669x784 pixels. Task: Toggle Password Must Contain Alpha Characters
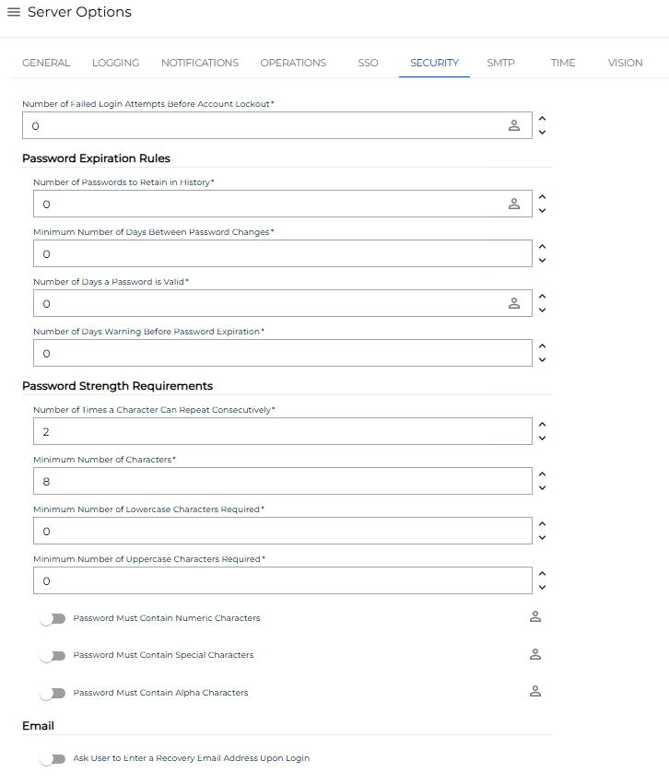(53, 694)
